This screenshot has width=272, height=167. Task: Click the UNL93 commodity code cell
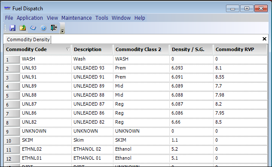[46, 68]
